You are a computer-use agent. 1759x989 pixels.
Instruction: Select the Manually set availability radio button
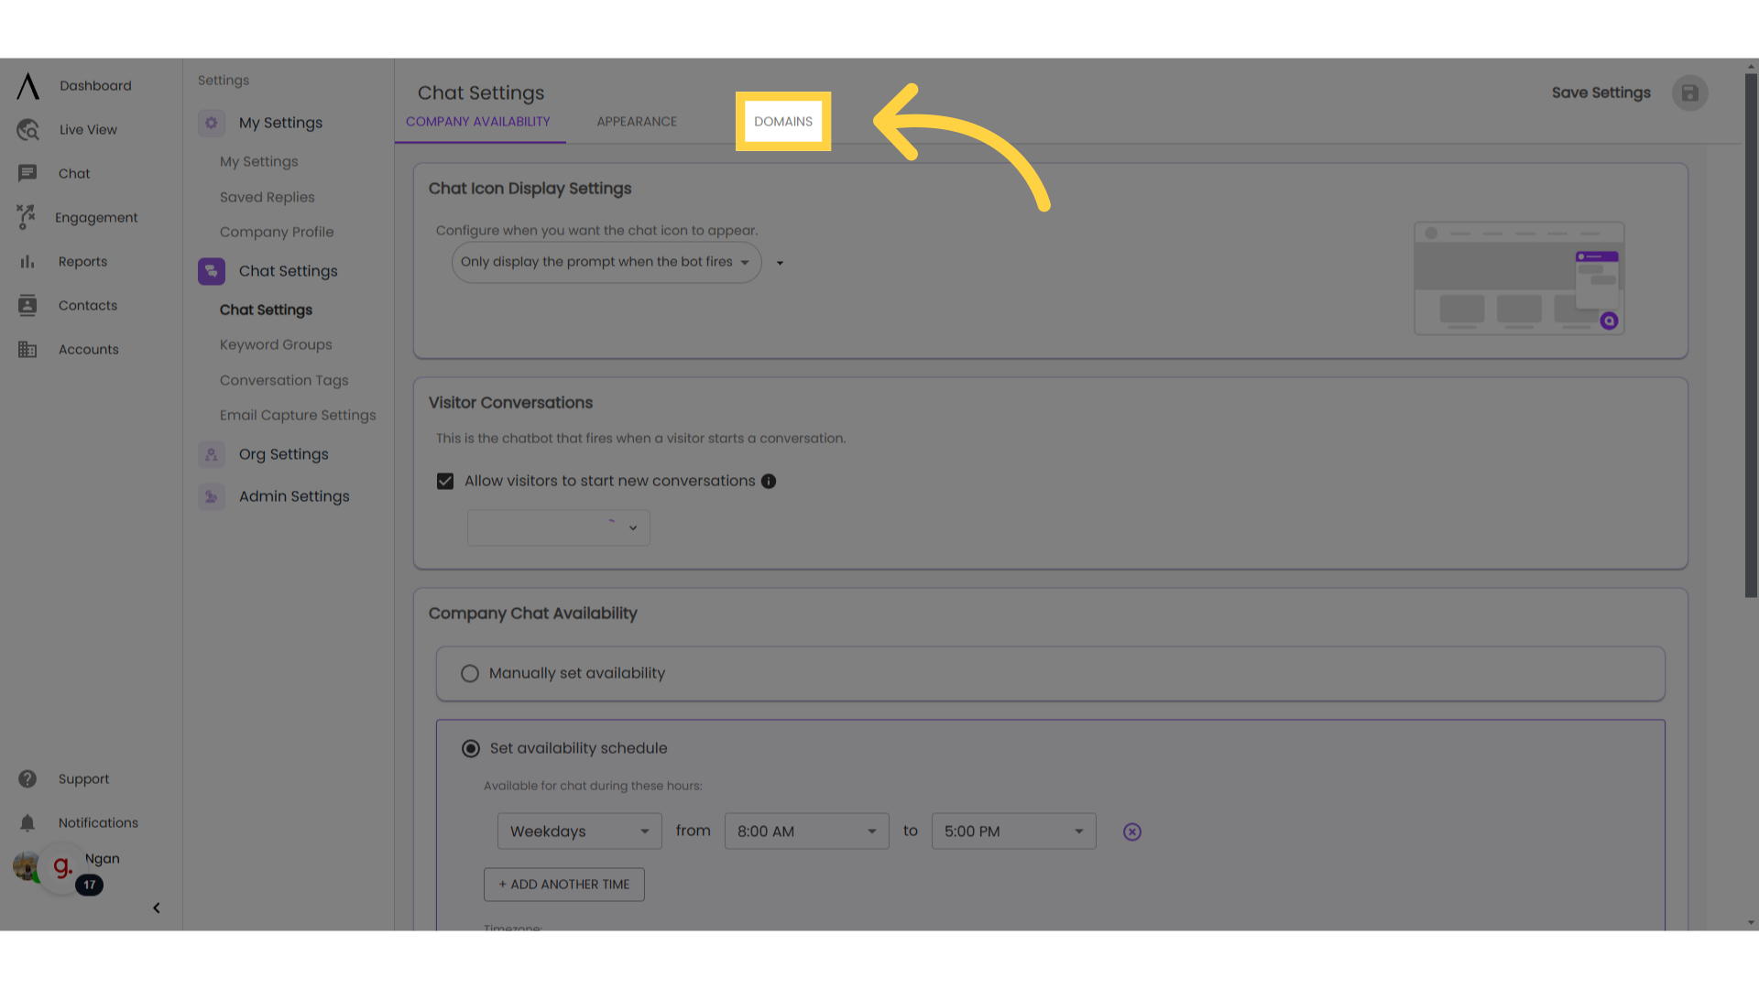(470, 673)
